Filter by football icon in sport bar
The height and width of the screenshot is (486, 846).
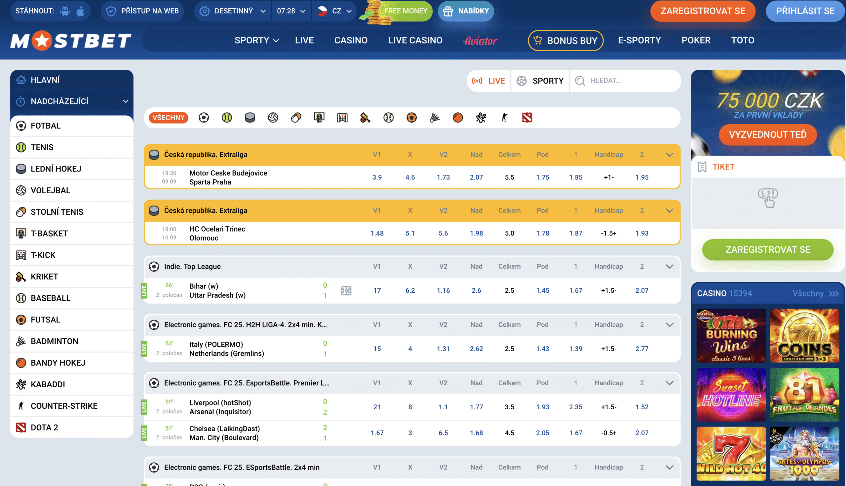pos(204,118)
